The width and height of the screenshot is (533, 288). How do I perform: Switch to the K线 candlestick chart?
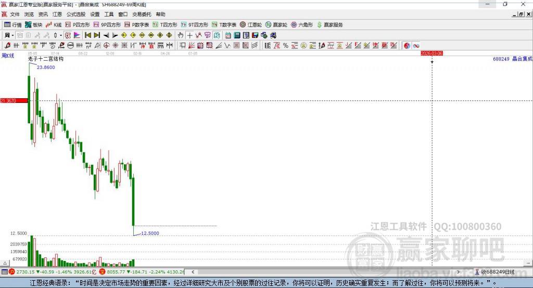(x=54, y=25)
